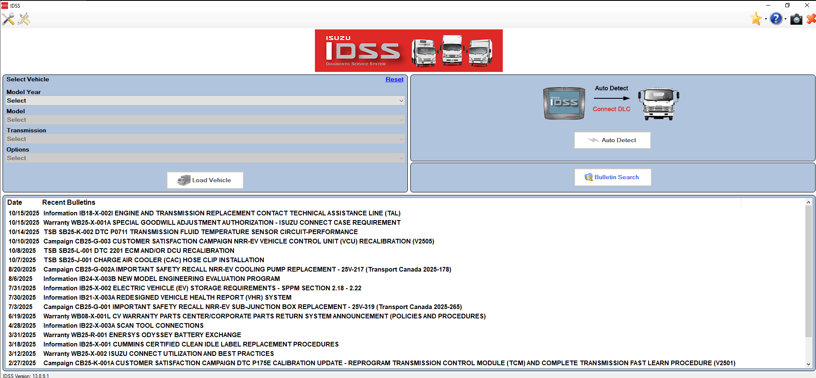Open help via the blue question mark
The width and height of the screenshot is (816, 378).
(776, 19)
